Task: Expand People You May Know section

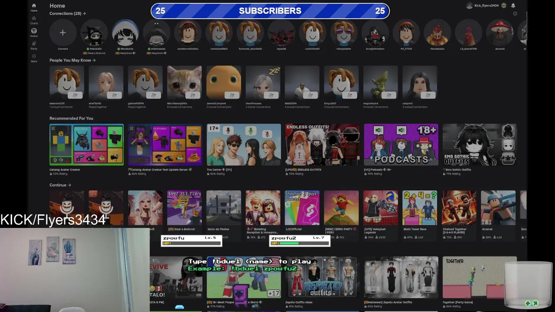Action: 72,60
